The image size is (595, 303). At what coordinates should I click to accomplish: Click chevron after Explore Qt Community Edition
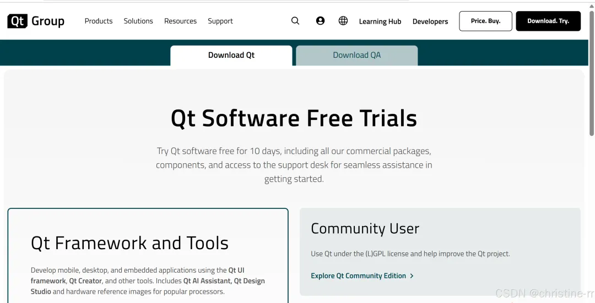pyautogui.click(x=412, y=276)
